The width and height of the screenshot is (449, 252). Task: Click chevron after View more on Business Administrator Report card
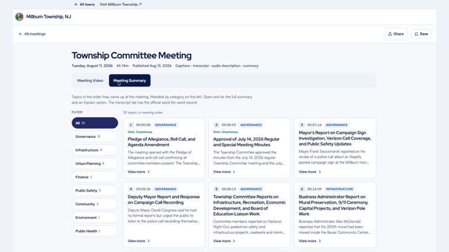click(319, 241)
